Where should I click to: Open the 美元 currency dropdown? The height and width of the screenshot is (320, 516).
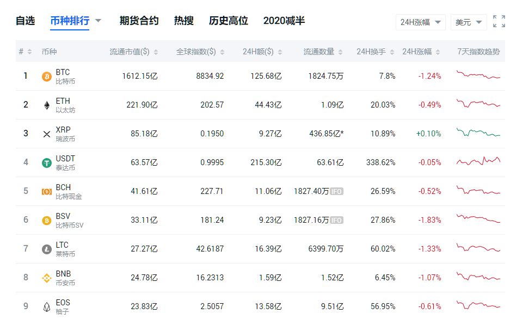click(469, 22)
